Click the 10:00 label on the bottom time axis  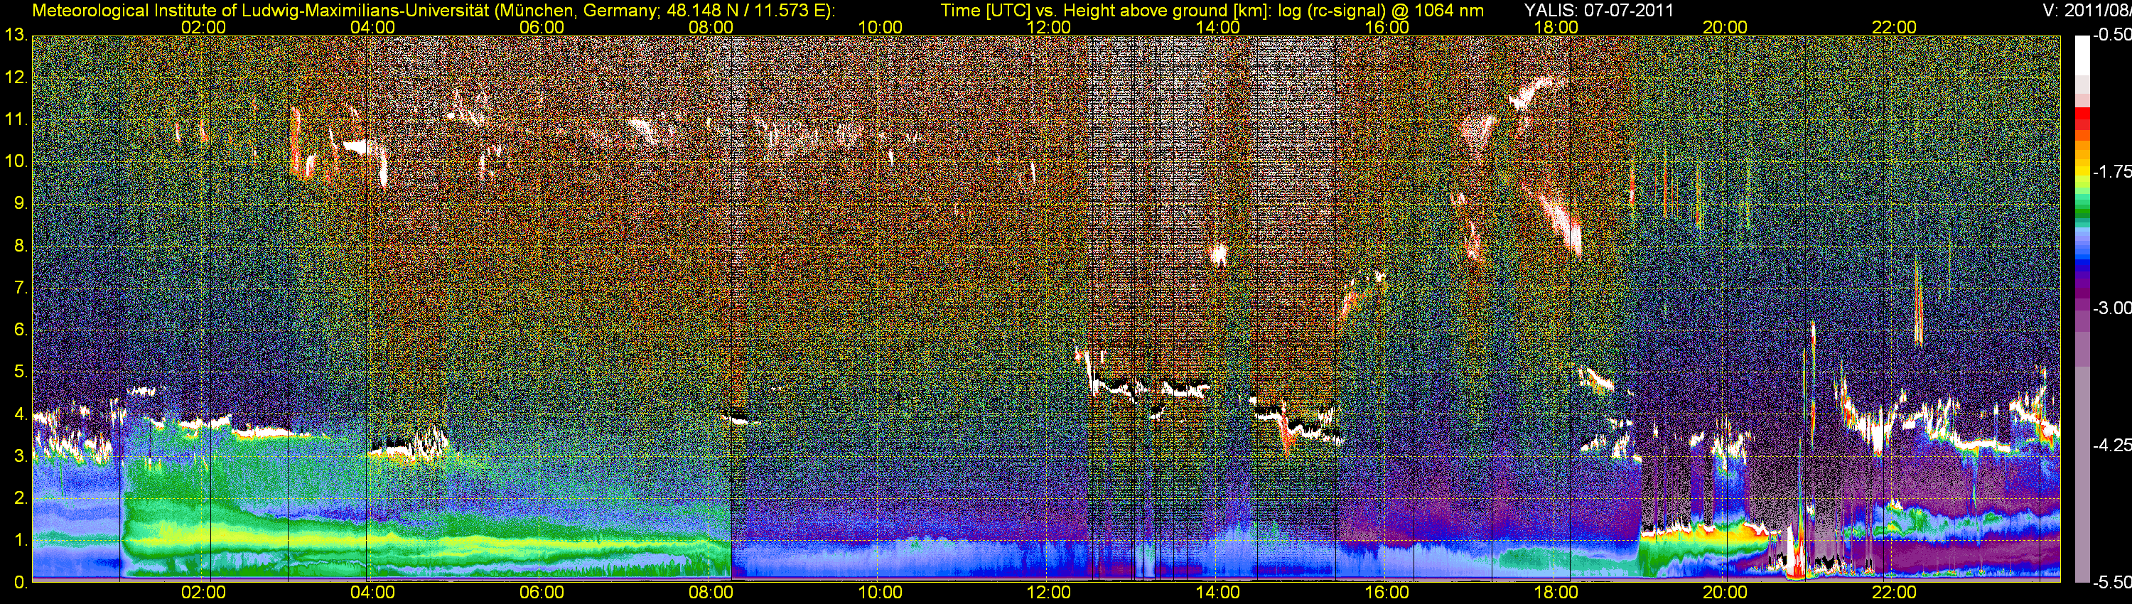pos(880,593)
